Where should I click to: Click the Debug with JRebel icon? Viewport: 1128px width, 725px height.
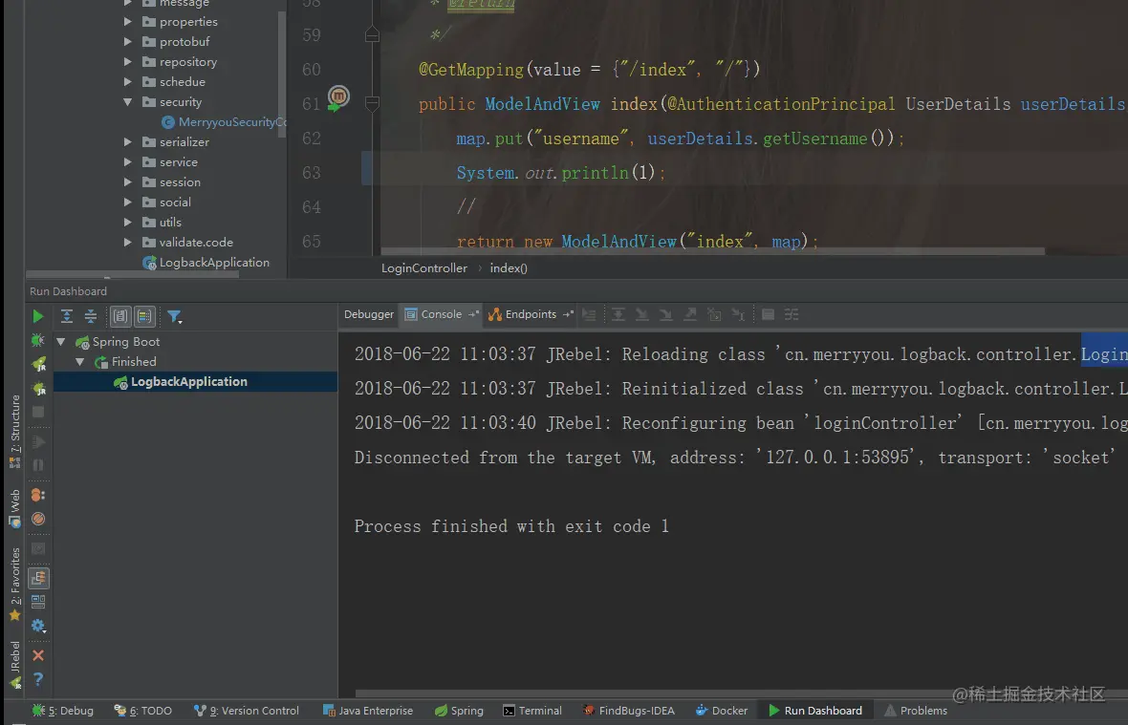(38, 389)
